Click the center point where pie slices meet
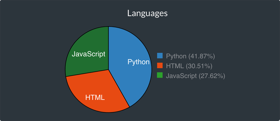 [108, 69]
